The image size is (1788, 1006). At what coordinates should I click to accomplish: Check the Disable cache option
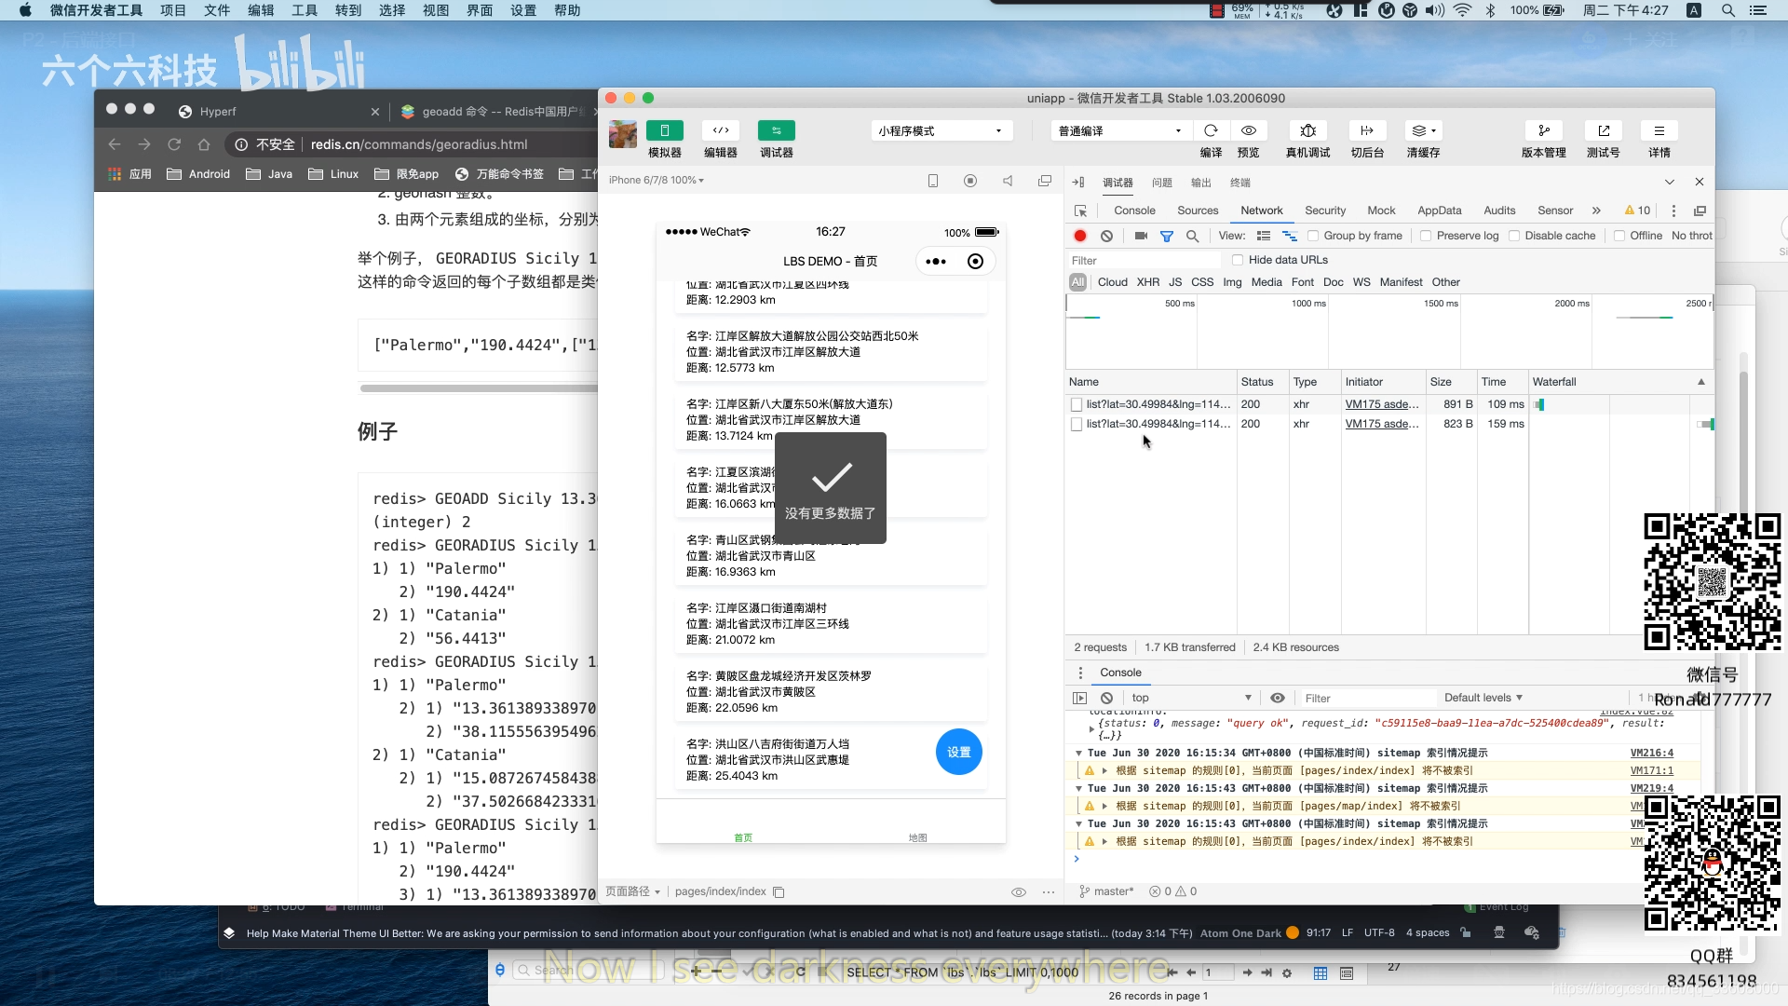pyautogui.click(x=1514, y=237)
